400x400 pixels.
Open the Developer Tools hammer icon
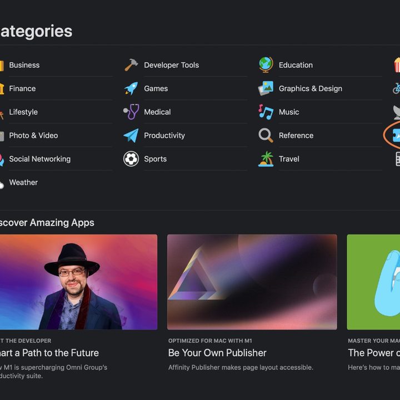(131, 65)
